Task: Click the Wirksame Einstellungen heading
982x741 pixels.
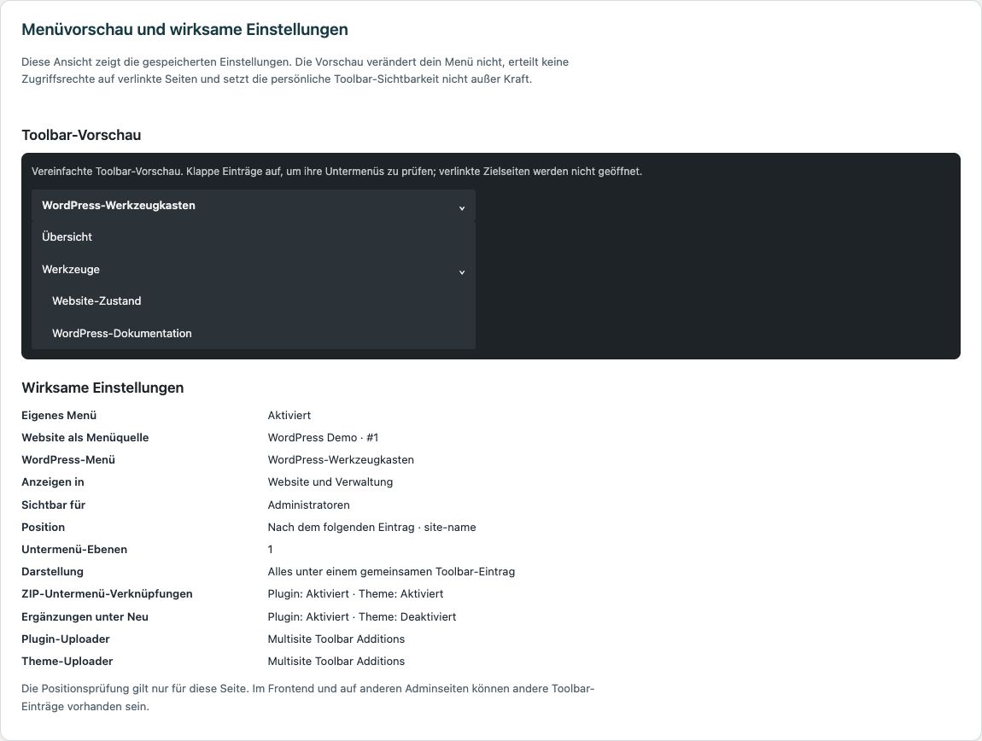Action: (102, 388)
